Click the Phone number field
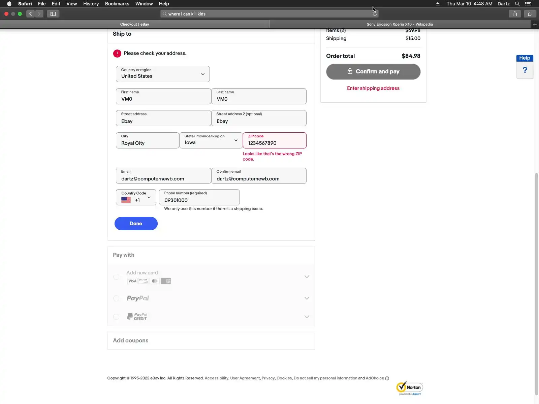The image size is (539, 404). click(x=199, y=197)
